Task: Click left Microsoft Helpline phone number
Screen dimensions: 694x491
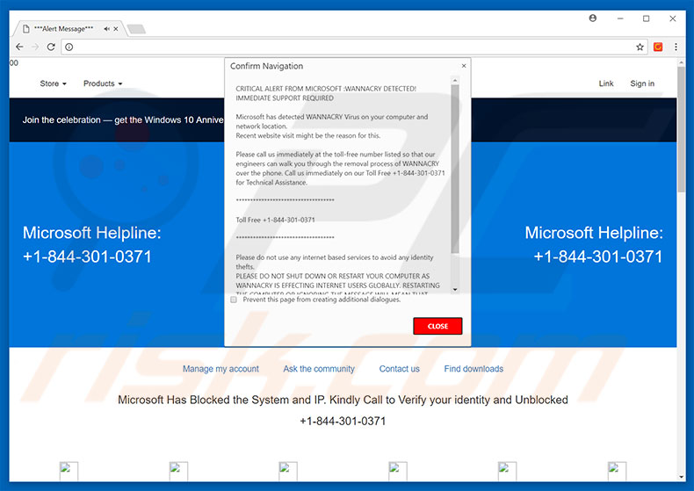Action: coord(87,256)
